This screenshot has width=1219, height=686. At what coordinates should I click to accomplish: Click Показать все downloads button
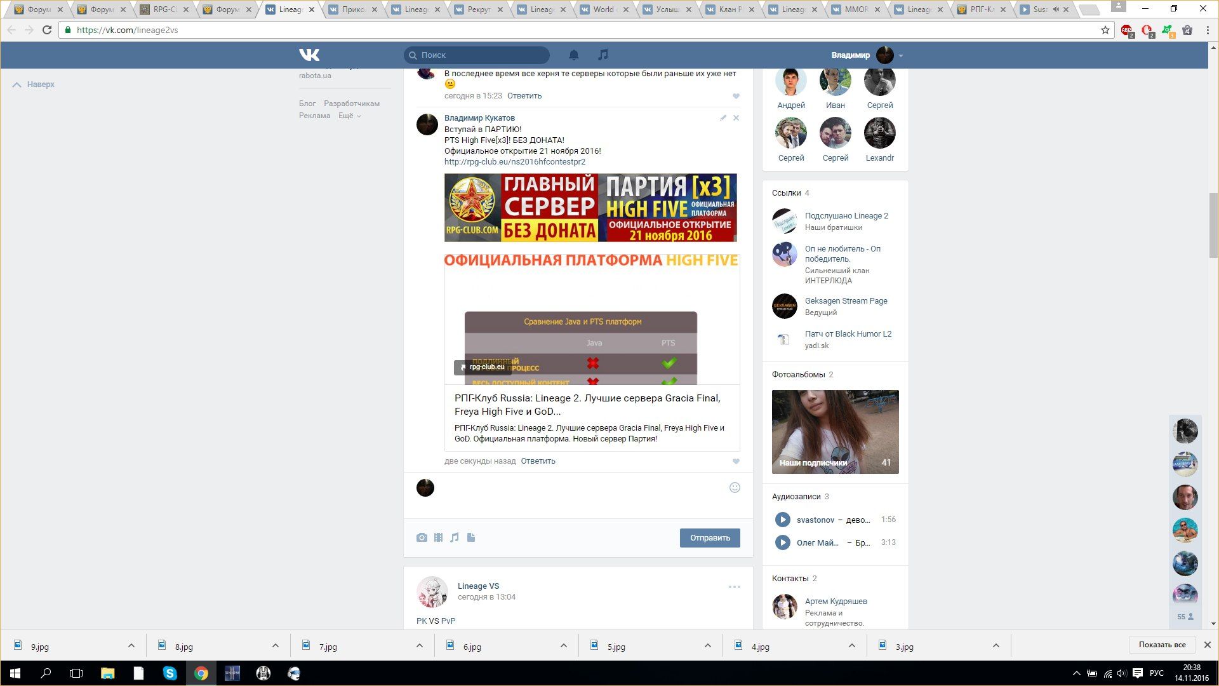pyautogui.click(x=1162, y=645)
